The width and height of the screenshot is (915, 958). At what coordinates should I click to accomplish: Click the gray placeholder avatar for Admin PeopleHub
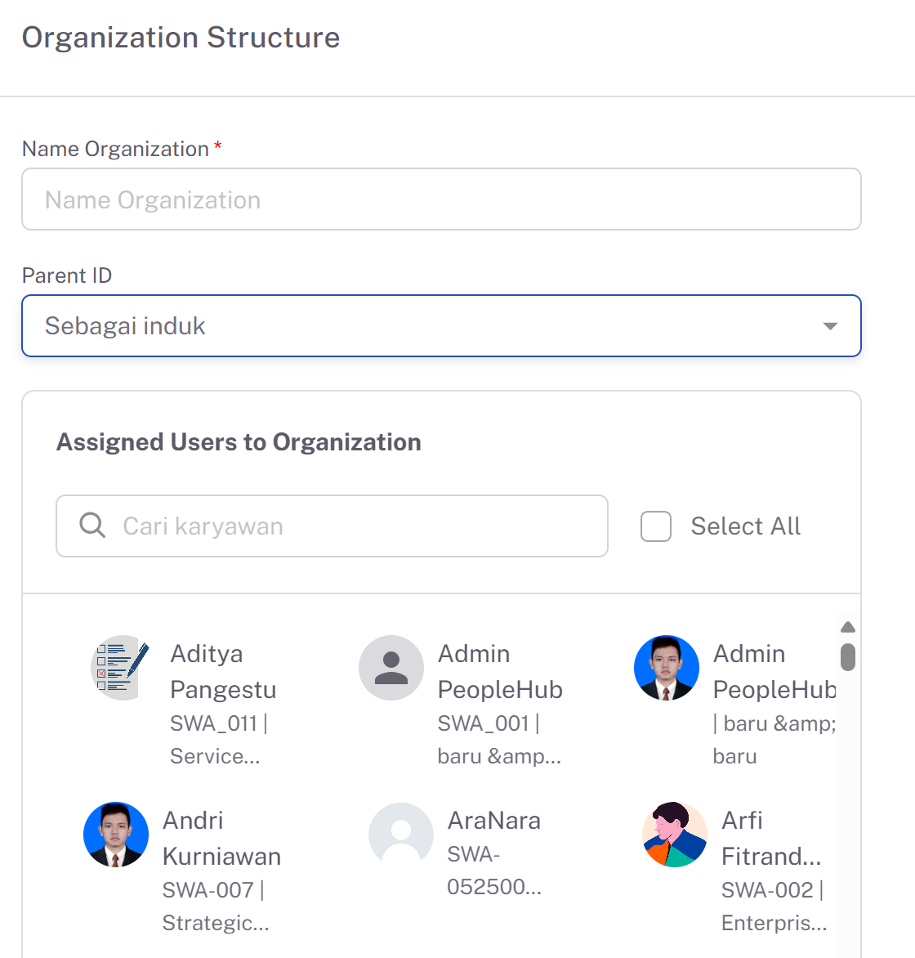pyautogui.click(x=391, y=667)
